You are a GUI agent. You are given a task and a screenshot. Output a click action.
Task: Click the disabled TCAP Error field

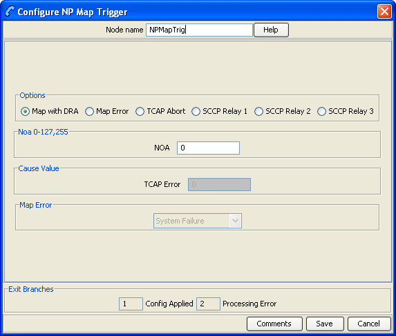[x=220, y=184]
